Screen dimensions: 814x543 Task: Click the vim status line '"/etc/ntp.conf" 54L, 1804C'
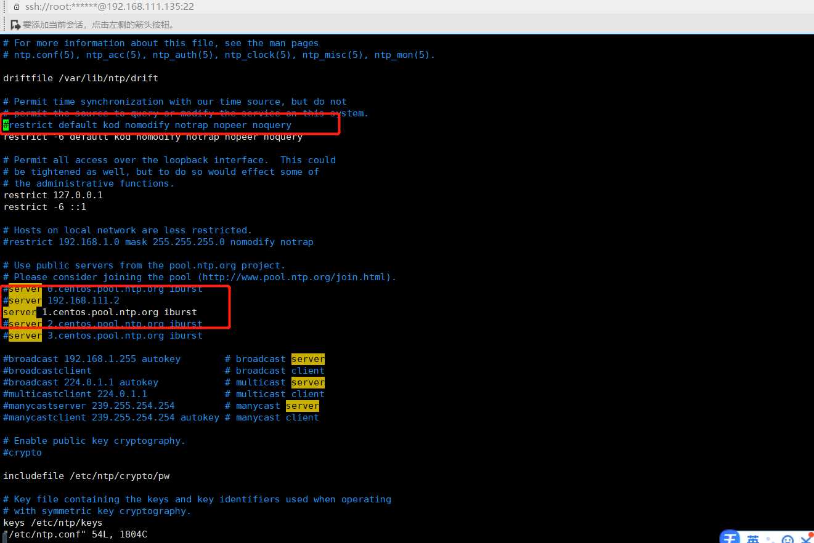point(75,534)
